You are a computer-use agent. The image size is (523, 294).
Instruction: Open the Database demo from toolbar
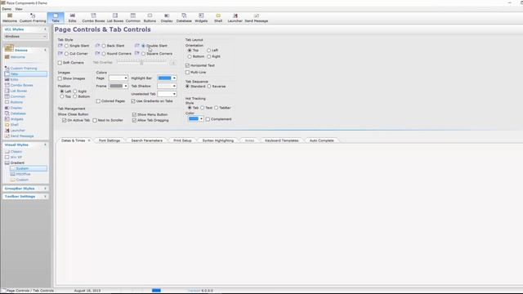(x=184, y=18)
